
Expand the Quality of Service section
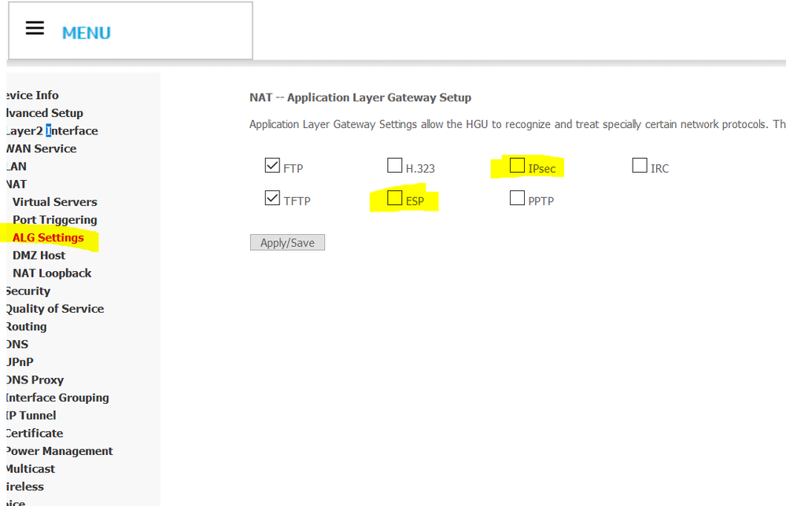(54, 309)
